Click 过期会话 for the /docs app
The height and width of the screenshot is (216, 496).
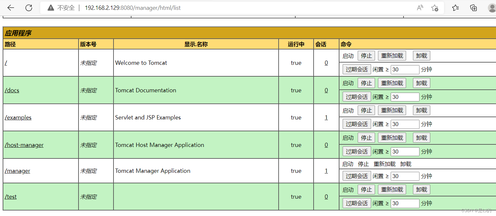[357, 97]
